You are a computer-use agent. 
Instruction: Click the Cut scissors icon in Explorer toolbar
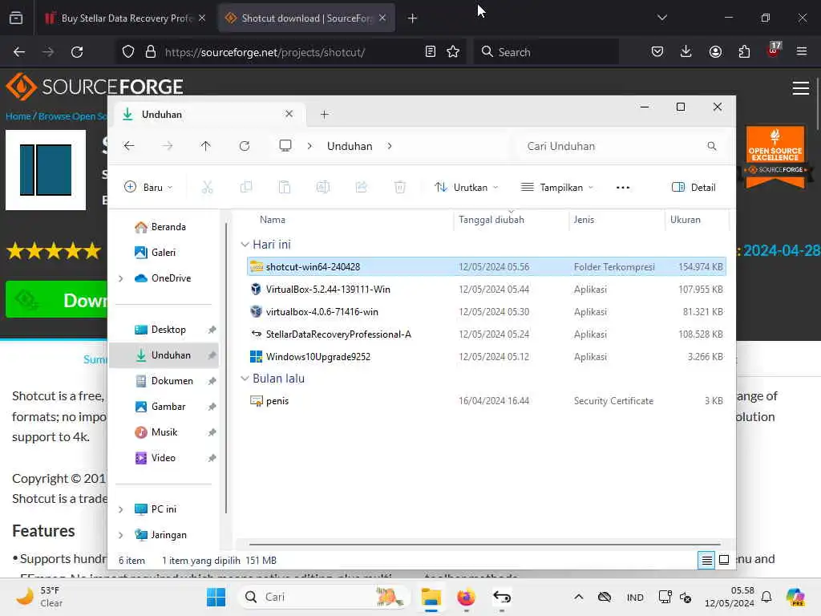coord(208,187)
